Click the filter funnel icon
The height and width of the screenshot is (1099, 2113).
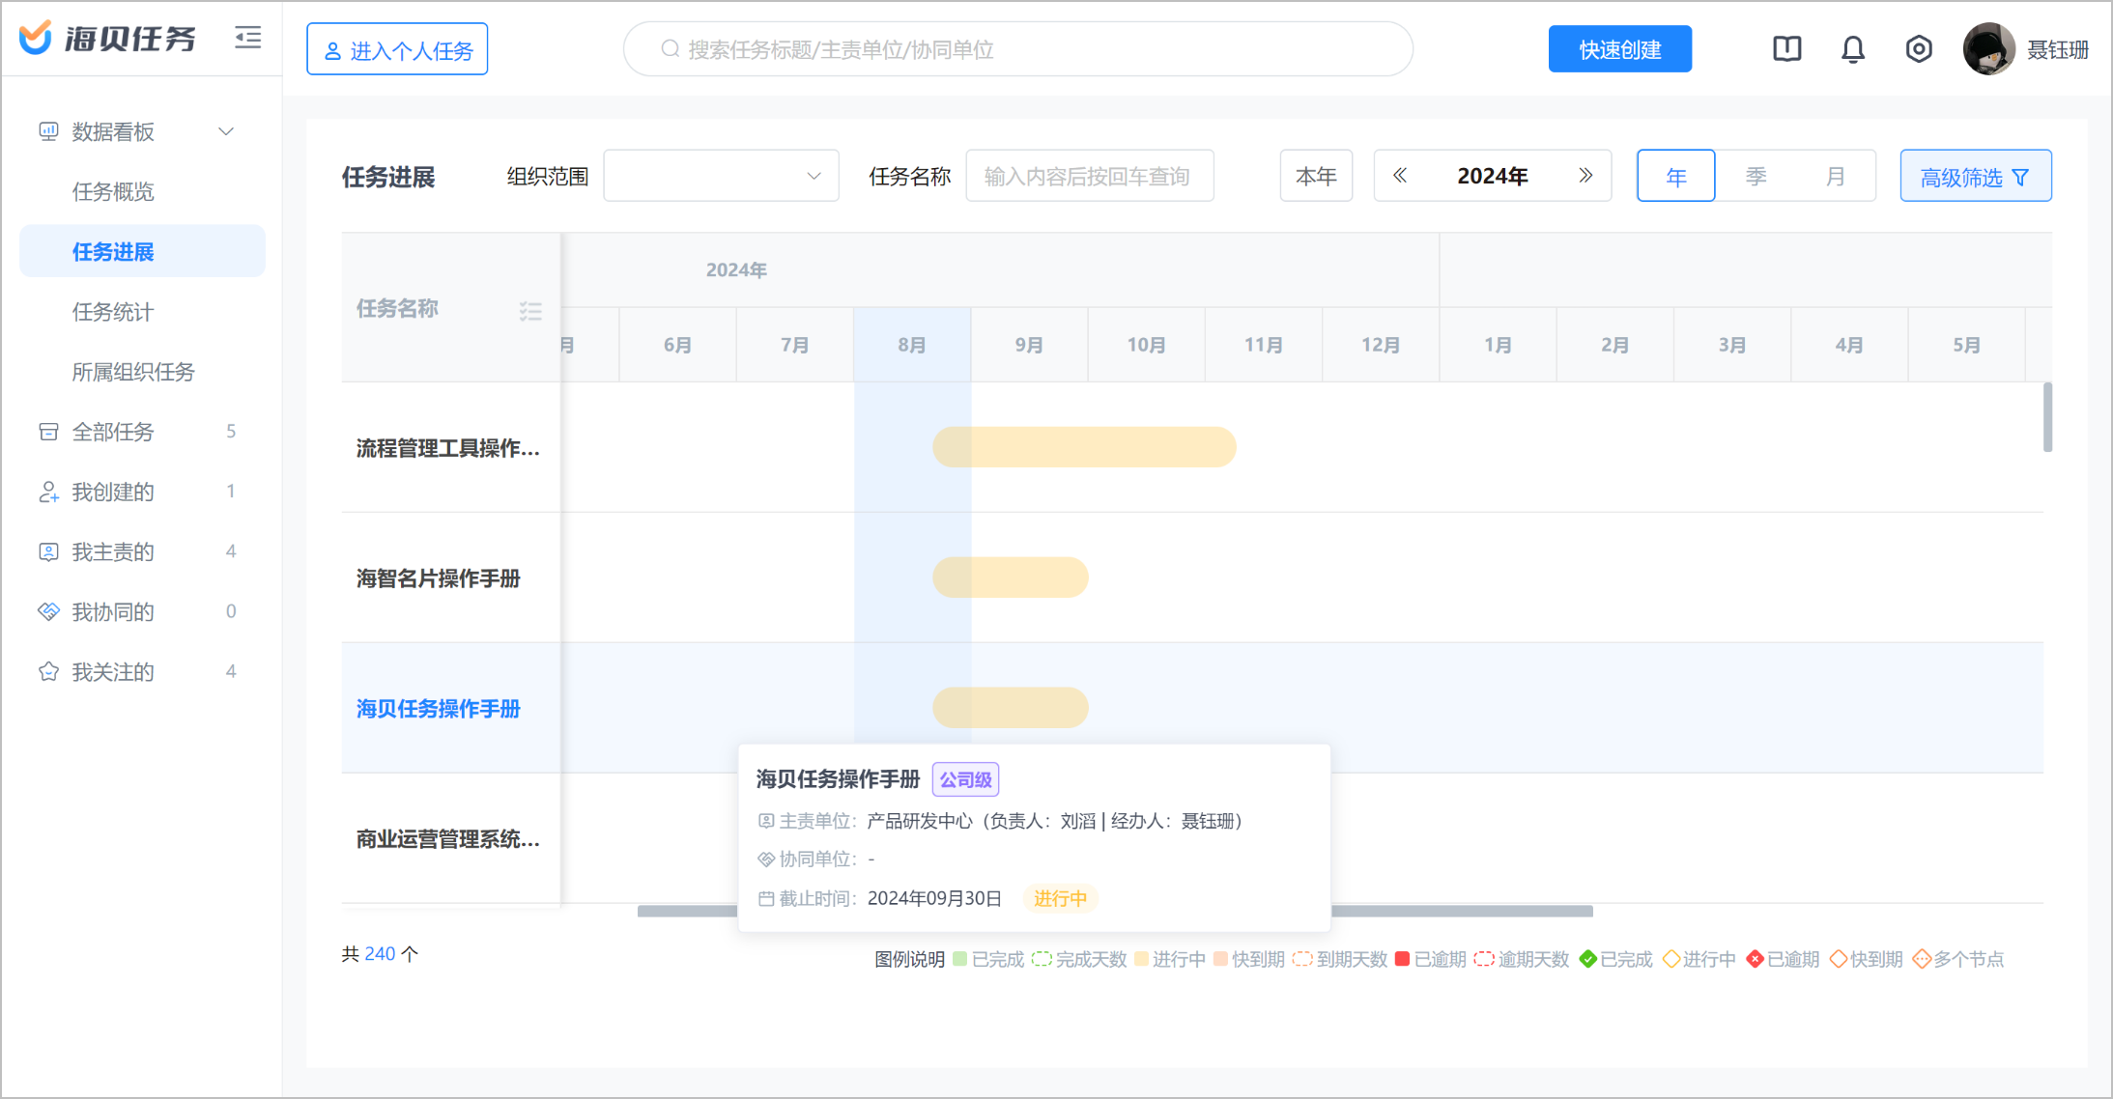click(2019, 178)
